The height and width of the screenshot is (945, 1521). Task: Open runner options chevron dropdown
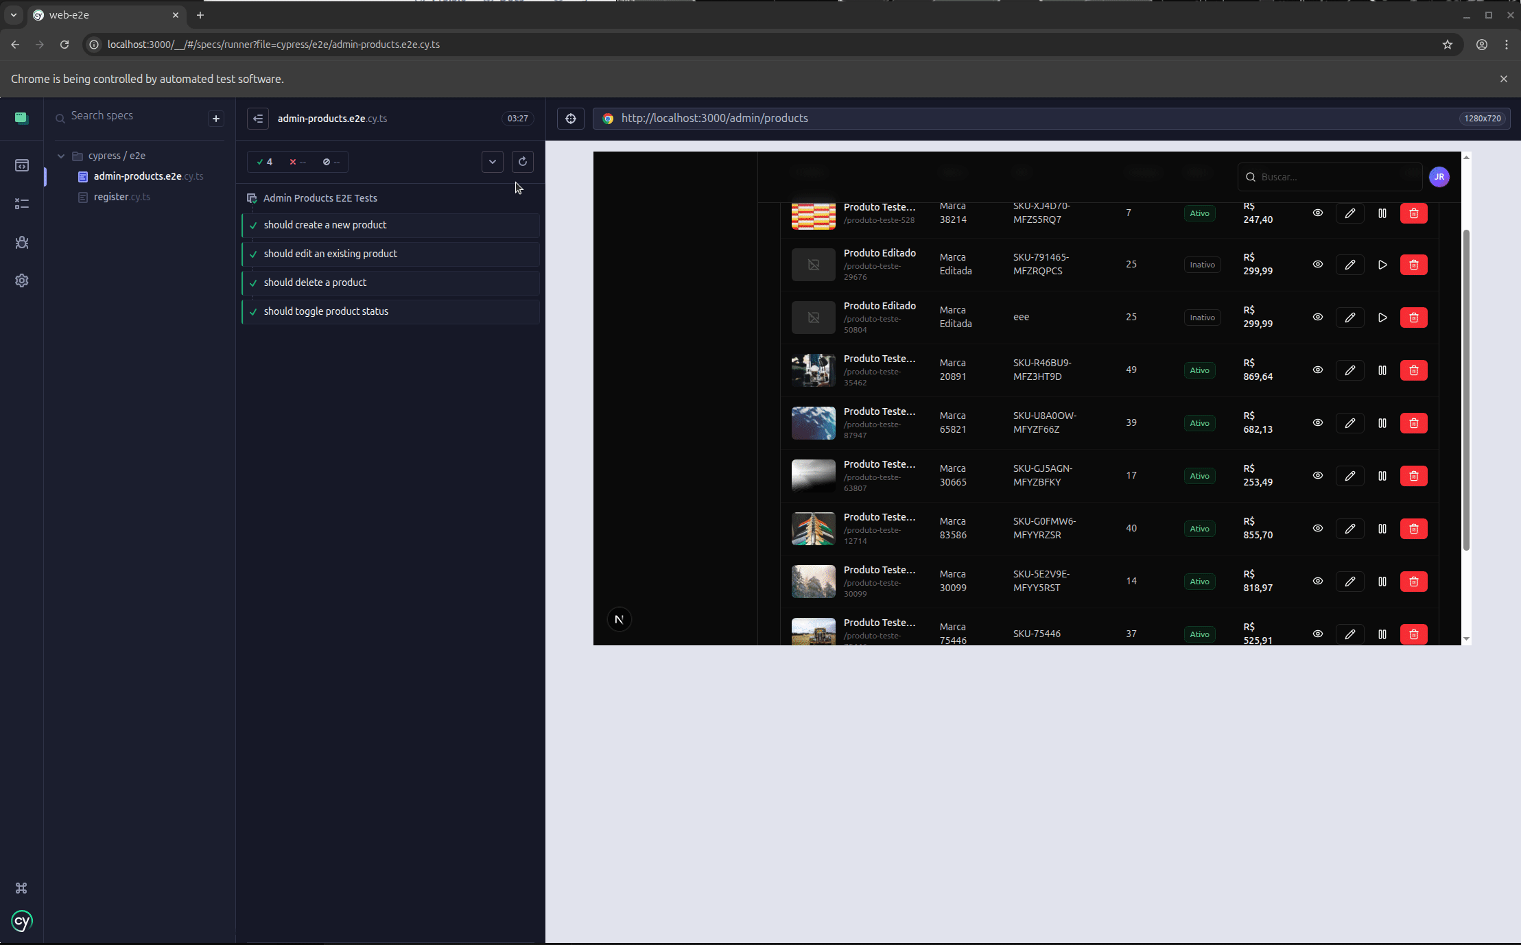pyautogui.click(x=492, y=162)
